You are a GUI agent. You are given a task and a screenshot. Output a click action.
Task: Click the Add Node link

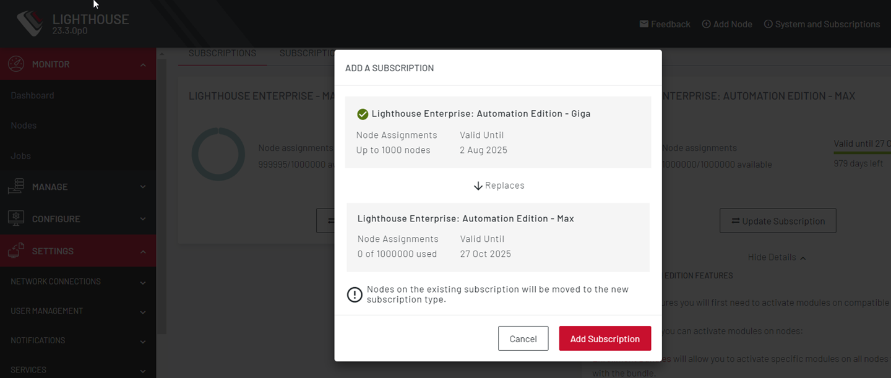[727, 24]
